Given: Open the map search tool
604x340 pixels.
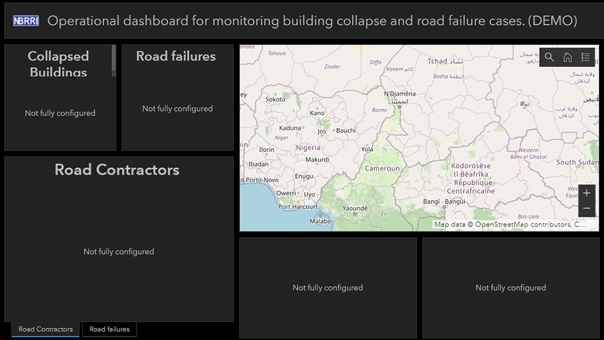Looking at the screenshot, I should [x=549, y=58].
